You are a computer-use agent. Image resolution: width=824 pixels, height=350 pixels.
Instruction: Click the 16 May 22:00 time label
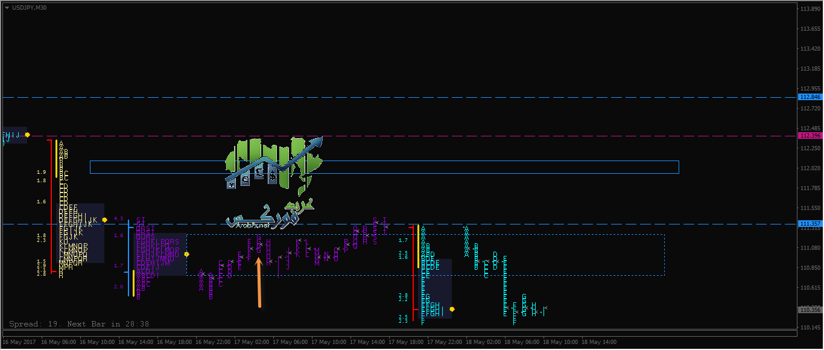[213, 342]
